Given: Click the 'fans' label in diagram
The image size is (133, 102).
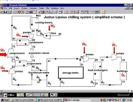Looking at the screenshot, I should (x=54, y=33).
